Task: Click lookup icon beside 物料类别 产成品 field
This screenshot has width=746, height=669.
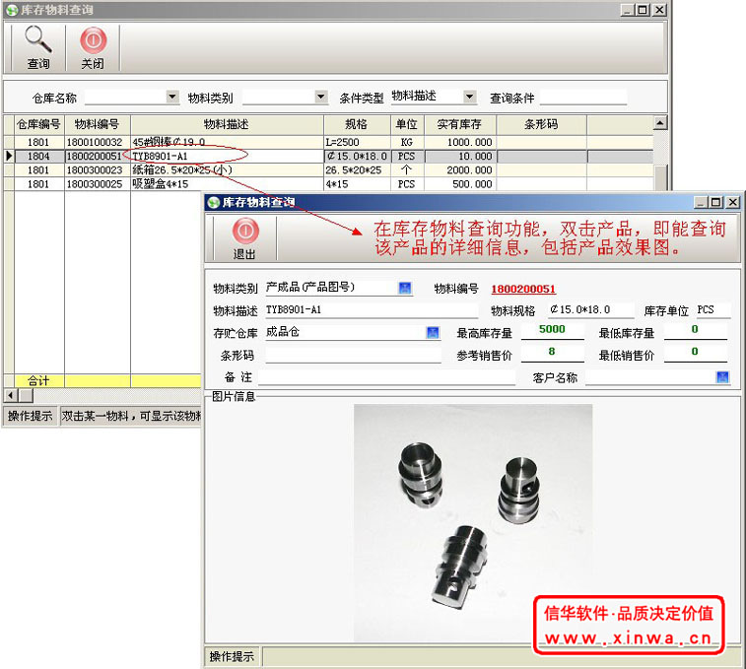Action: pos(404,288)
